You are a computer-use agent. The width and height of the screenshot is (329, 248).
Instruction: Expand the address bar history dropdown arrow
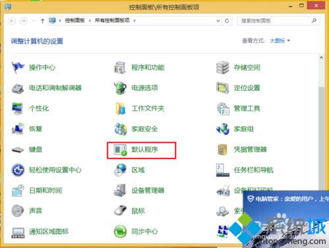[218, 21]
